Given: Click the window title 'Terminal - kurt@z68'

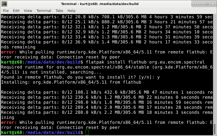Looking at the screenshot, I should 100,4.
